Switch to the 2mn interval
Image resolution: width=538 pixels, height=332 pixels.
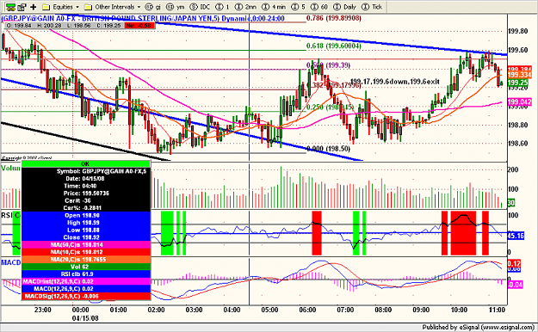(246, 7)
